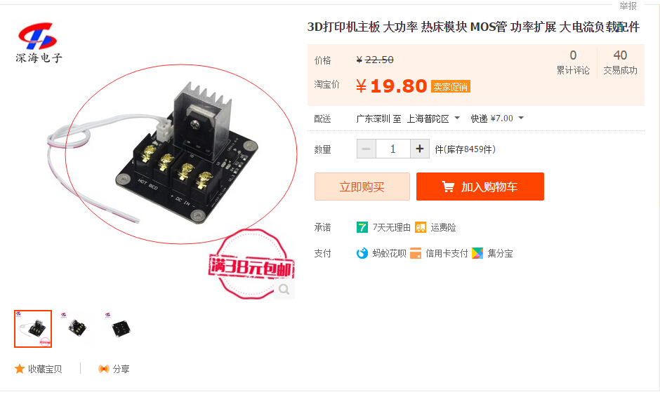Open the 累计评论 reviews count
This screenshot has height=399, width=660.
click(x=573, y=62)
